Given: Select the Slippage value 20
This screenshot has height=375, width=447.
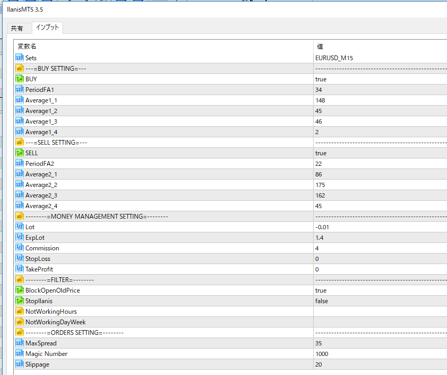Looking at the screenshot, I should [318, 364].
